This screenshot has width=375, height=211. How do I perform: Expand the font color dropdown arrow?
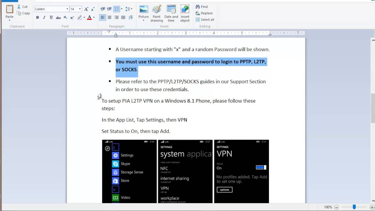tap(94, 18)
